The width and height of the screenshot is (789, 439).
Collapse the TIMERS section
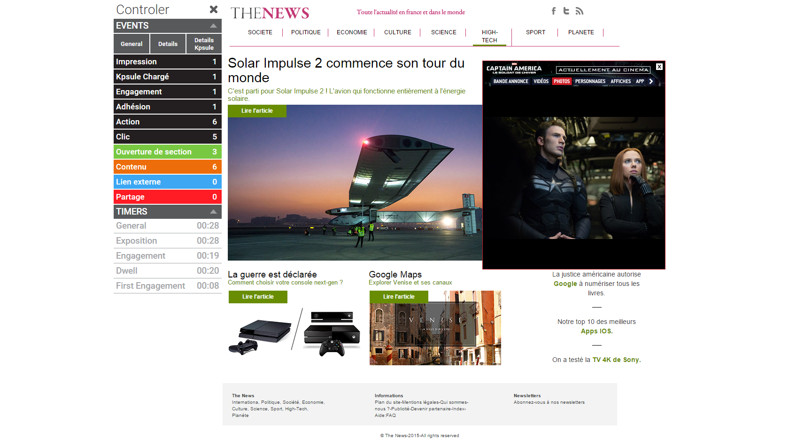(213, 212)
